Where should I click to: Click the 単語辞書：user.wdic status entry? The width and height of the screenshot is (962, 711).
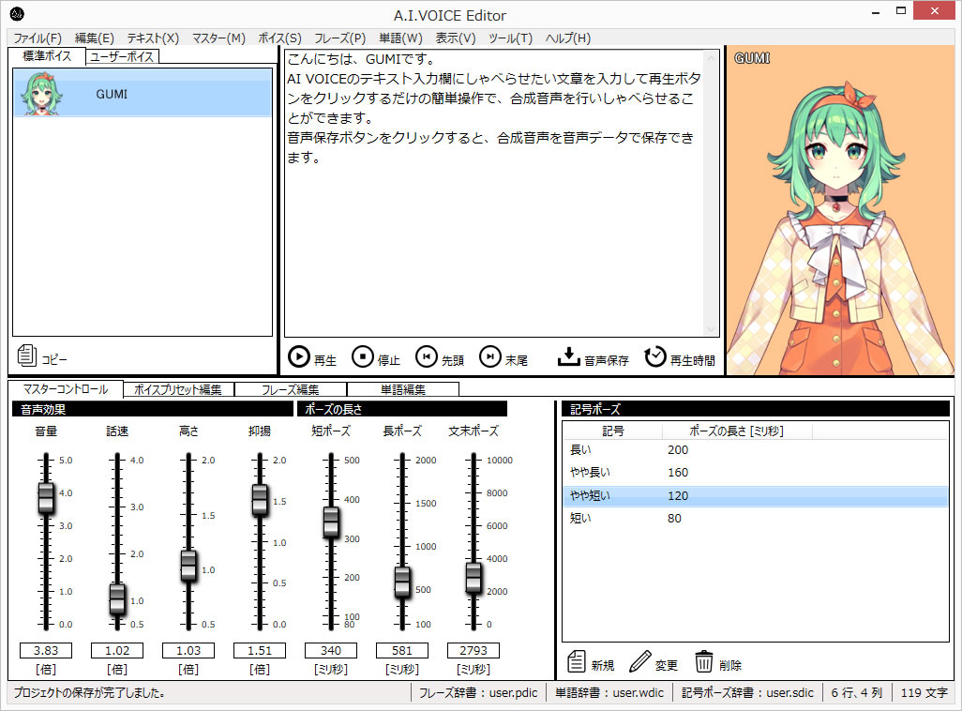[x=609, y=692]
